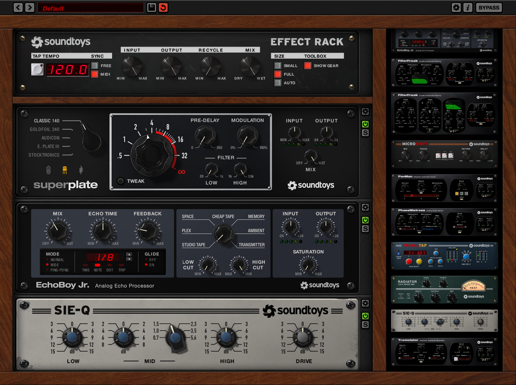Viewport: 516px width, 385px height.
Task: Select the STOCKTRONICS plate type
Action: point(44,155)
